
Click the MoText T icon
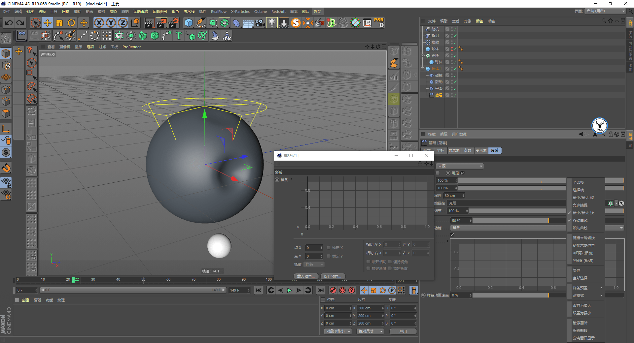click(179, 36)
